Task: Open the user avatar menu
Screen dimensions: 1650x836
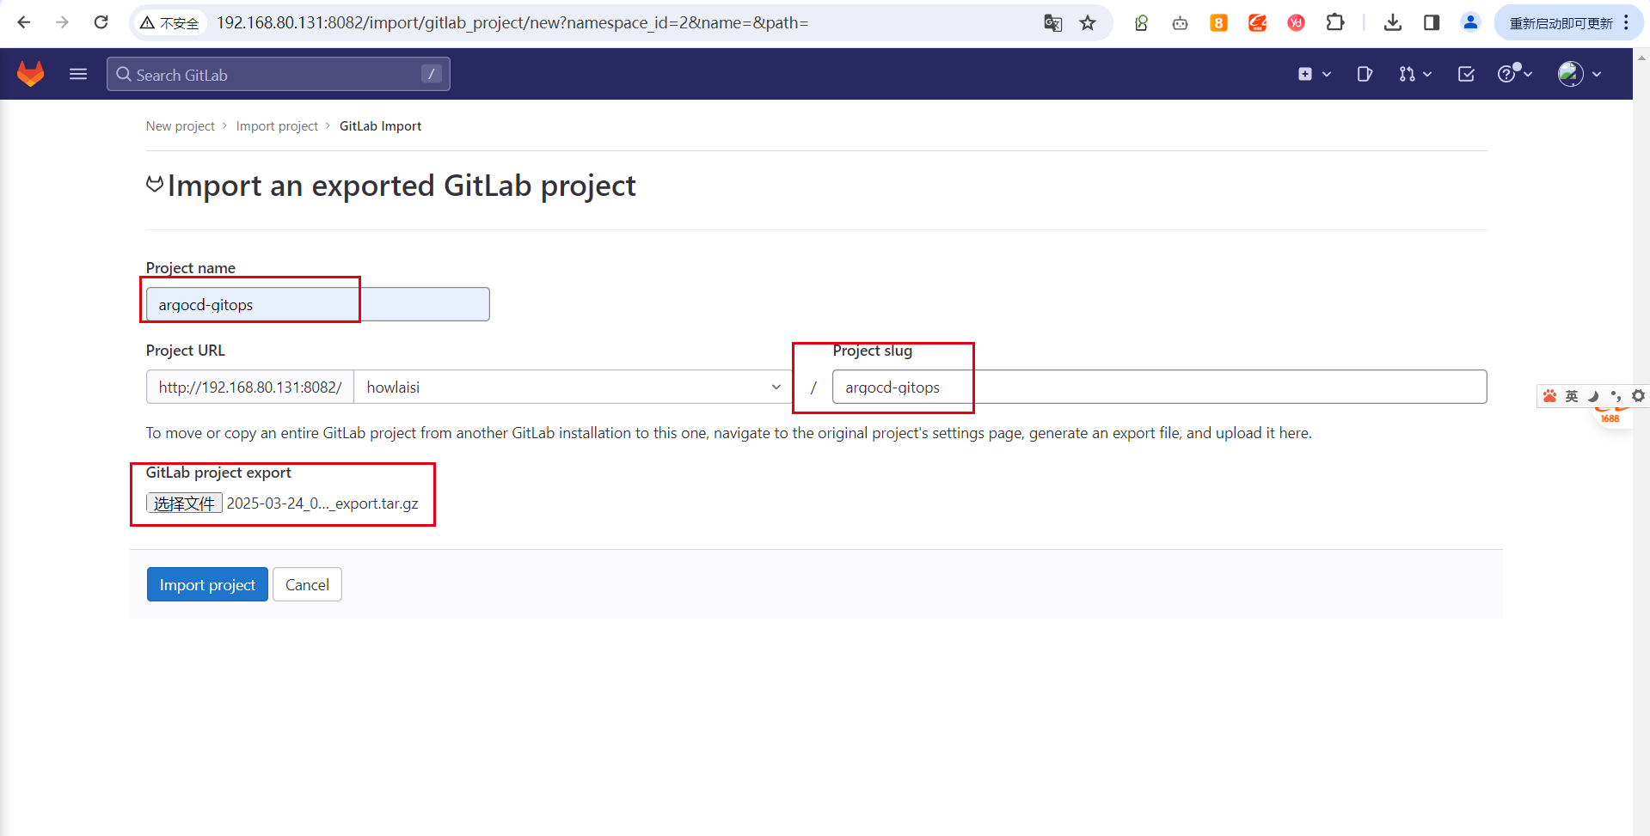Action: coord(1579,74)
